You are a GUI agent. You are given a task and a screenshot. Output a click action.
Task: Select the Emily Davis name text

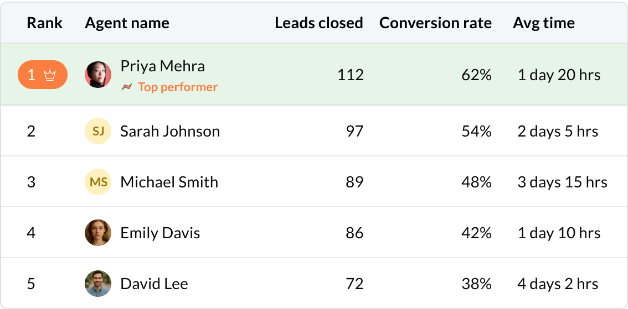(x=160, y=233)
